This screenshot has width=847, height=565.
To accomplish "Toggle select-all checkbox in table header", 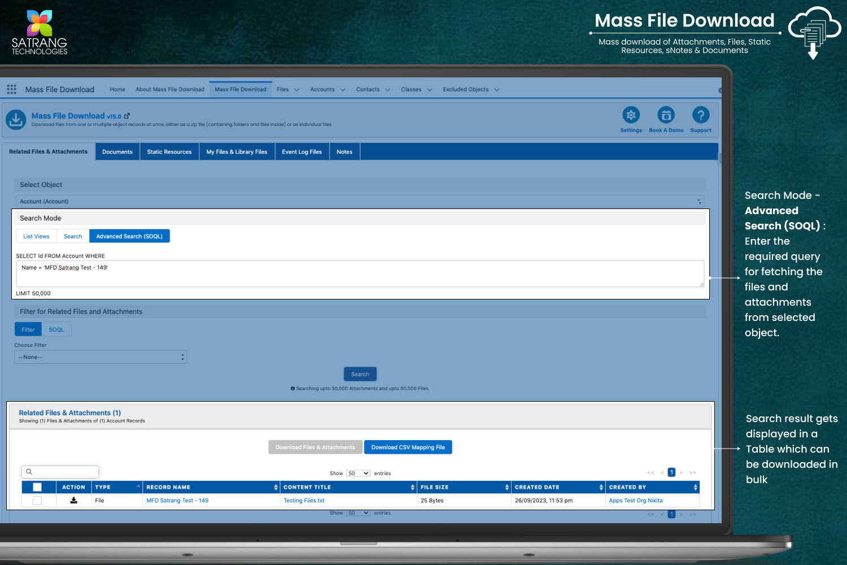I will [x=37, y=487].
